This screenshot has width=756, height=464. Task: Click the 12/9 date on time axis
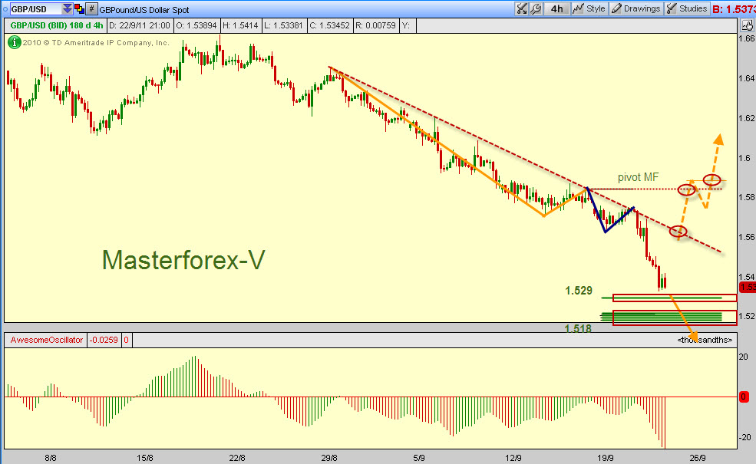[514, 458]
